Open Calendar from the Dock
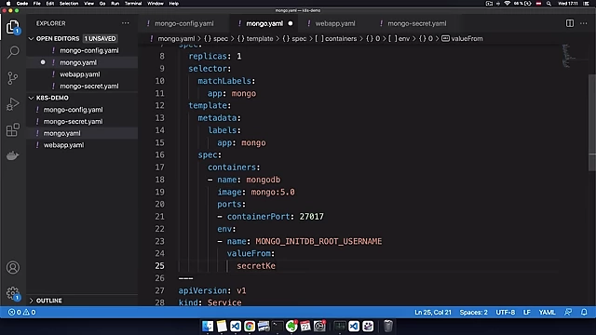Screen dimensions: 596x335 click(305, 326)
